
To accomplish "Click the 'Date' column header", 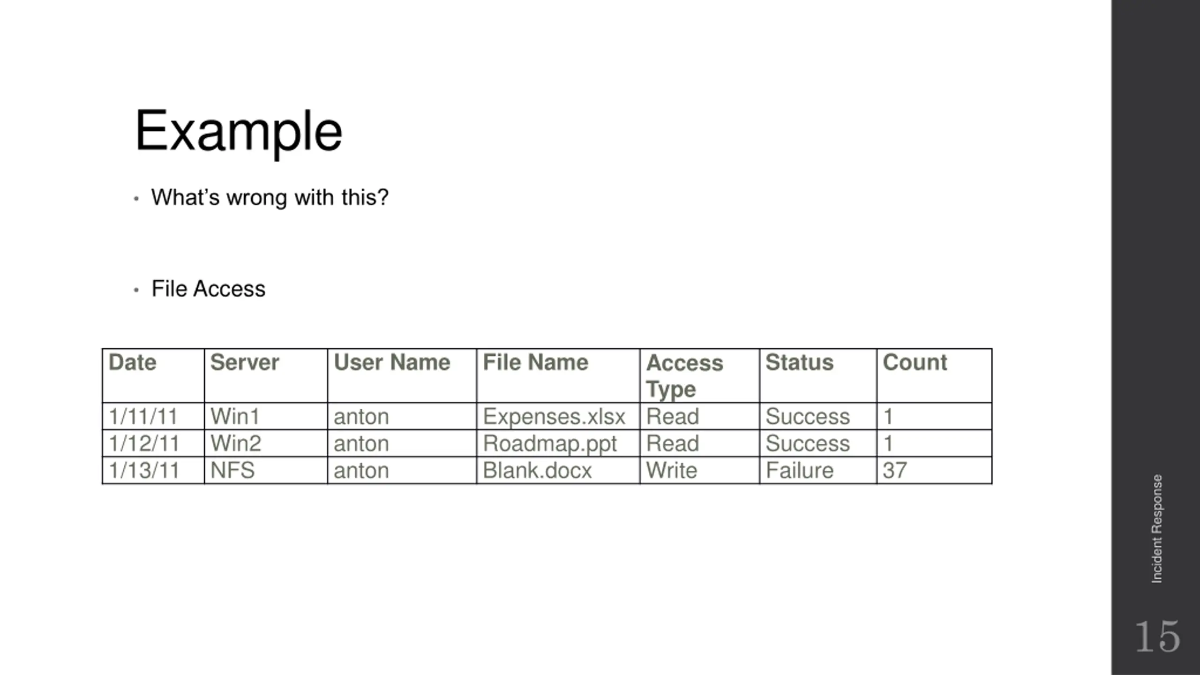I will pyautogui.click(x=153, y=375).
